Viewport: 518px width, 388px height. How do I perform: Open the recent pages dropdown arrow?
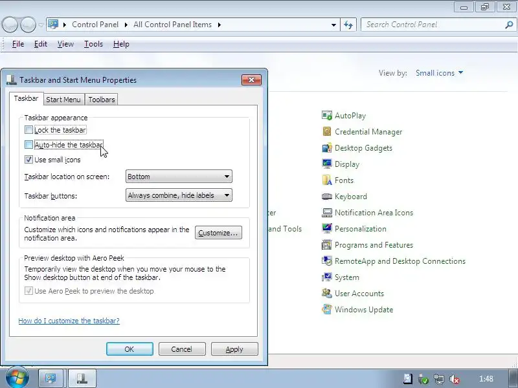click(41, 25)
